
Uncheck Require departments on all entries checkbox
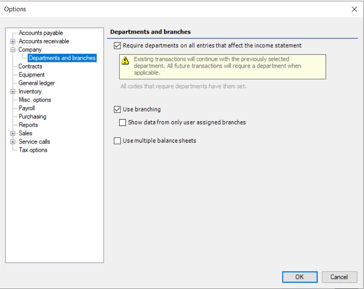(x=117, y=46)
